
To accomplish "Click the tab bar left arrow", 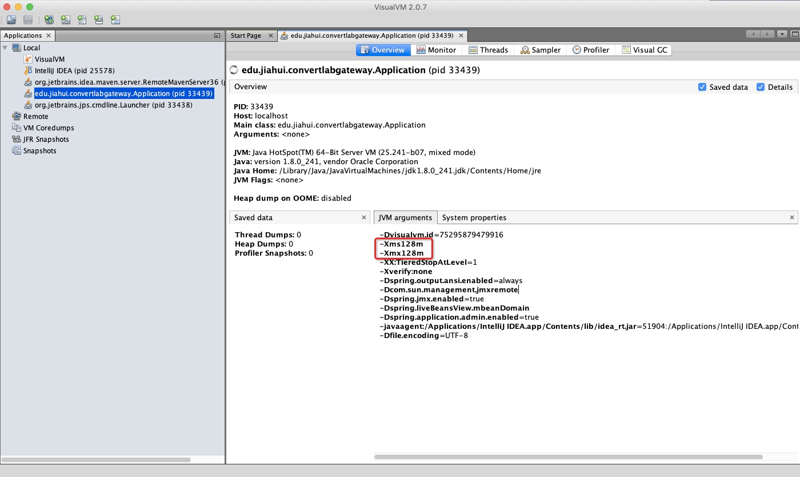I will point(754,34).
